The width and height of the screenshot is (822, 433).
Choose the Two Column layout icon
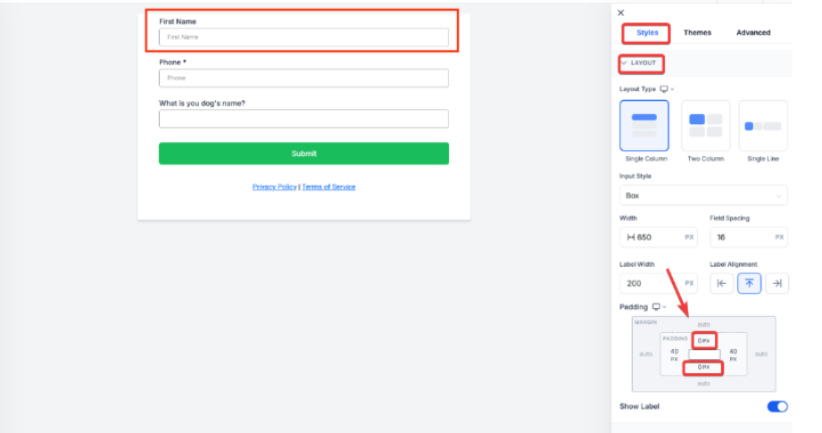(705, 125)
